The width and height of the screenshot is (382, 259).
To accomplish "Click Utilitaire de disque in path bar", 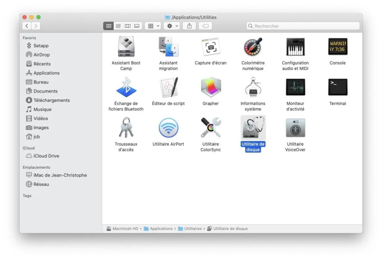I will coord(228,228).
